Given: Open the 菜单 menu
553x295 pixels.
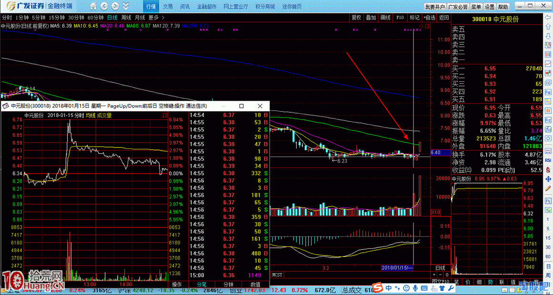Looking at the screenshot, I should [476, 7].
